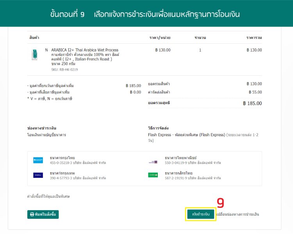Click the Siam Commercial Bank logo
The width and height of the screenshot is (293, 234).
click(x=153, y=162)
